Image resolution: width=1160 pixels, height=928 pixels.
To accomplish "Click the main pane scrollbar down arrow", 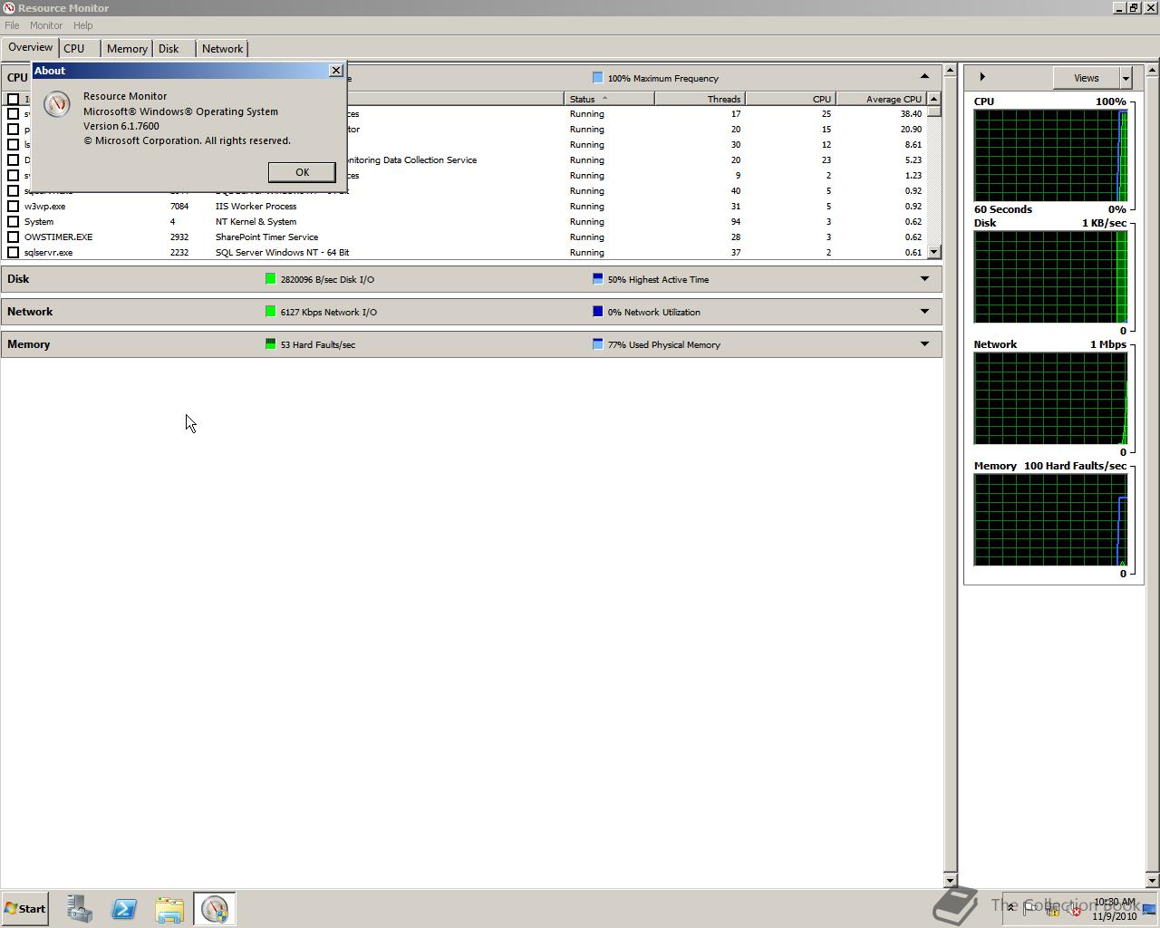I will [x=950, y=880].
